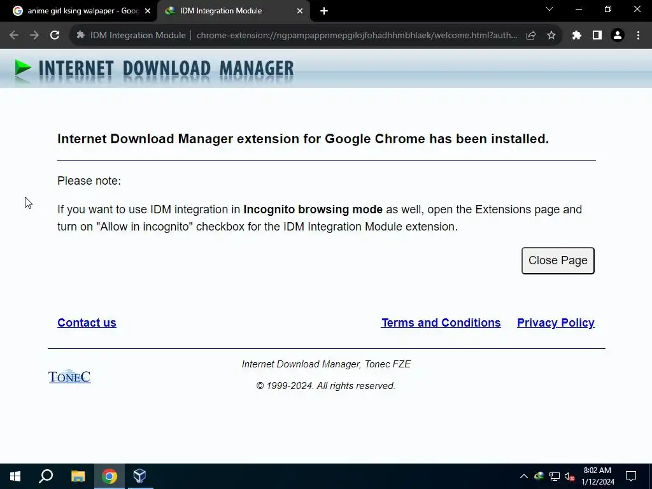The height and width of the screenshot is (489, 652).
Task: Open the Chrome three-dot menu
Action: click(x=638, y=36)
